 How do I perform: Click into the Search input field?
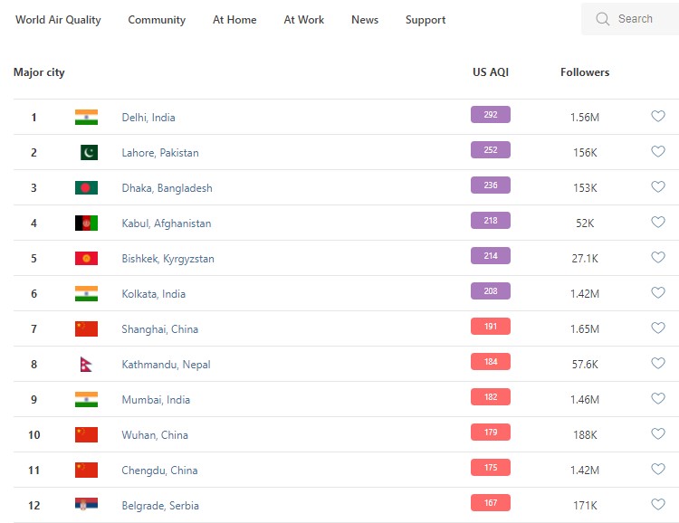641,19
